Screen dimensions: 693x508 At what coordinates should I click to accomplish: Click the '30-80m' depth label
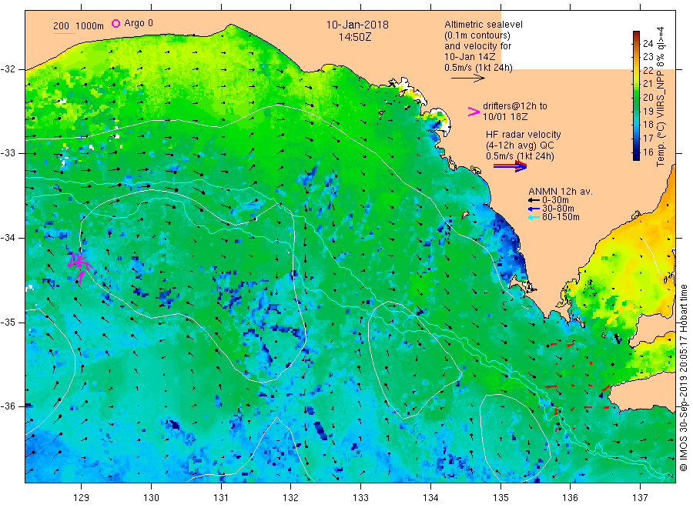coord(557,209)
